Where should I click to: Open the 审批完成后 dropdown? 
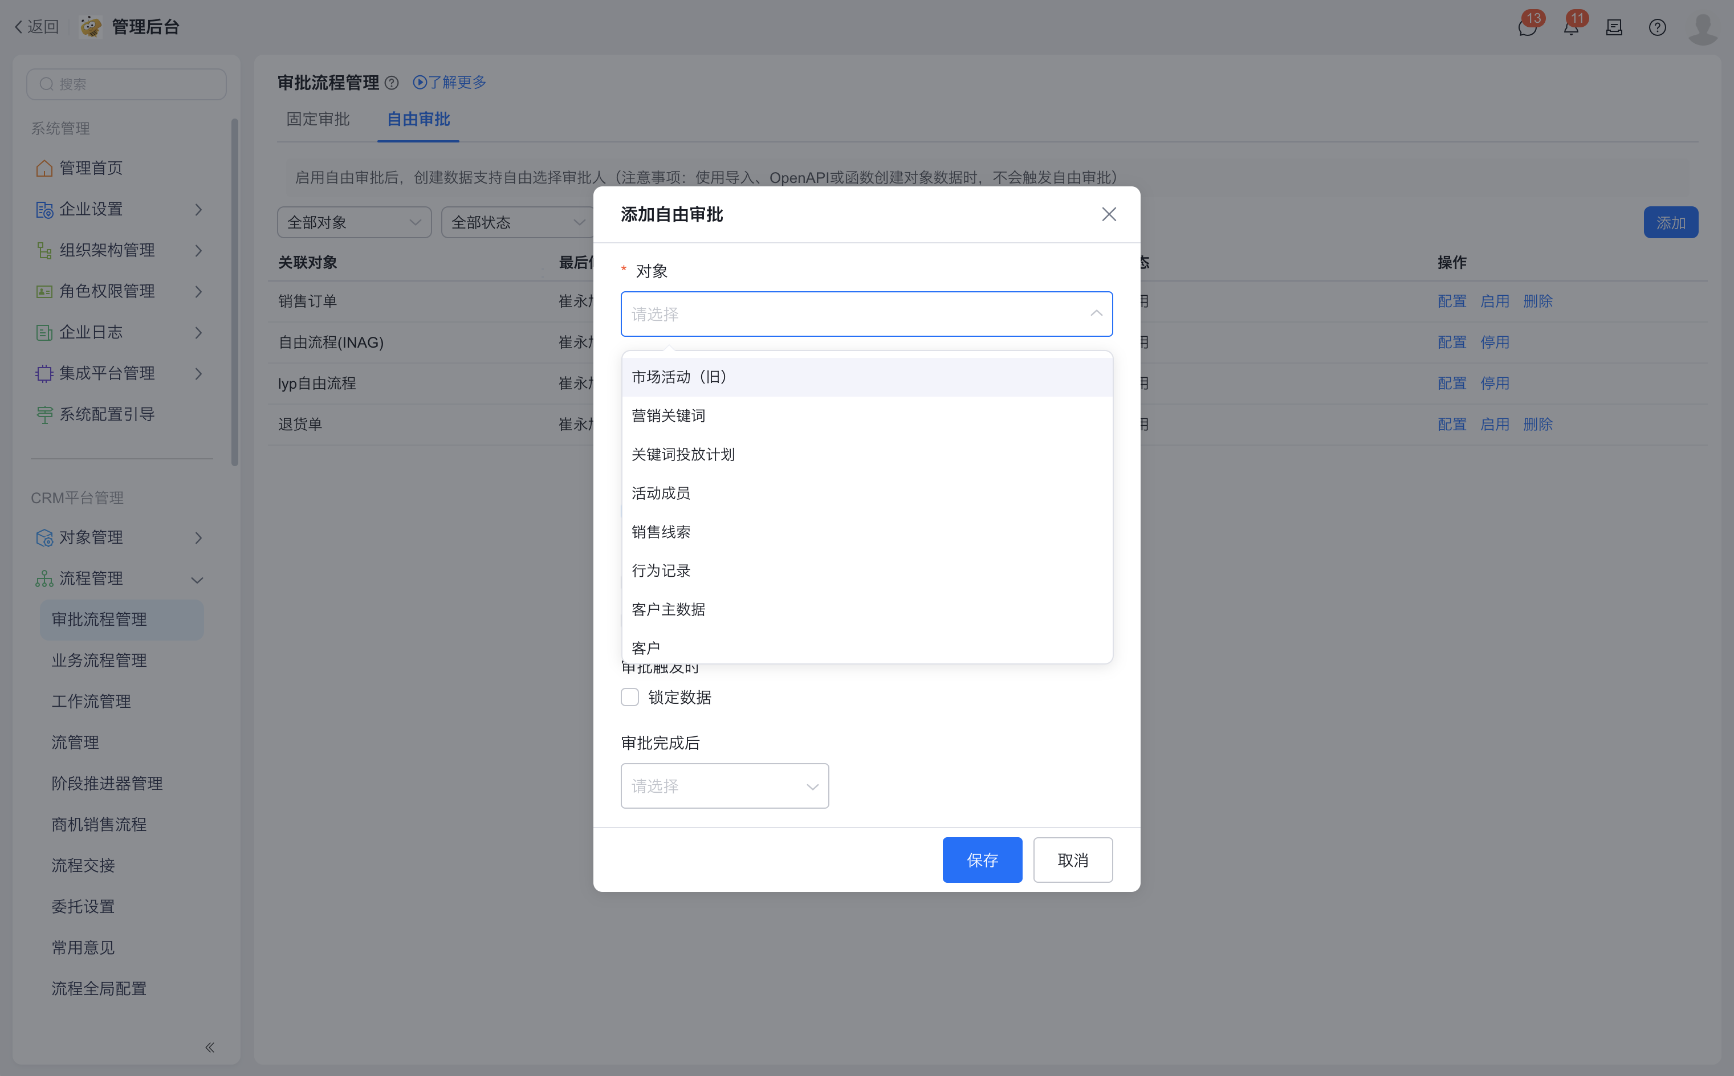tap(724, 786)
